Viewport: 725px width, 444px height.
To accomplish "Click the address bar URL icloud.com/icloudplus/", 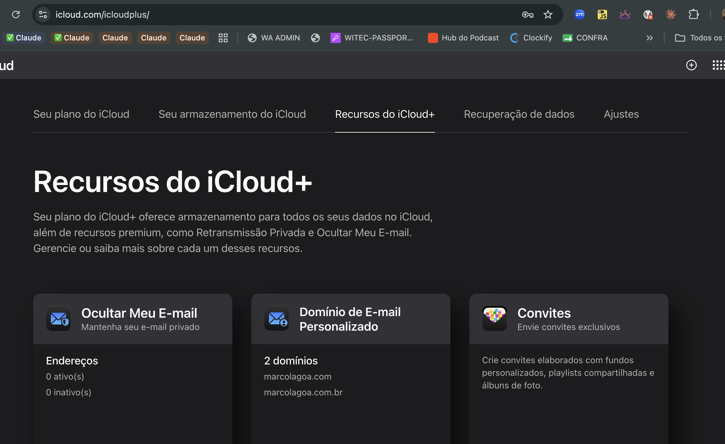I will (102, 15).
